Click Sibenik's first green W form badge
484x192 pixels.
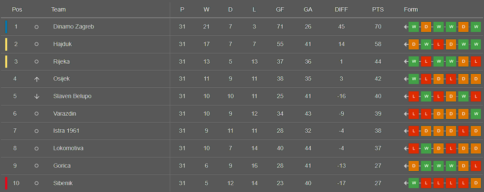pos(414,183)
